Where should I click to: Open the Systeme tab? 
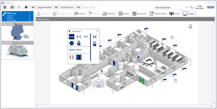[124, 14]
